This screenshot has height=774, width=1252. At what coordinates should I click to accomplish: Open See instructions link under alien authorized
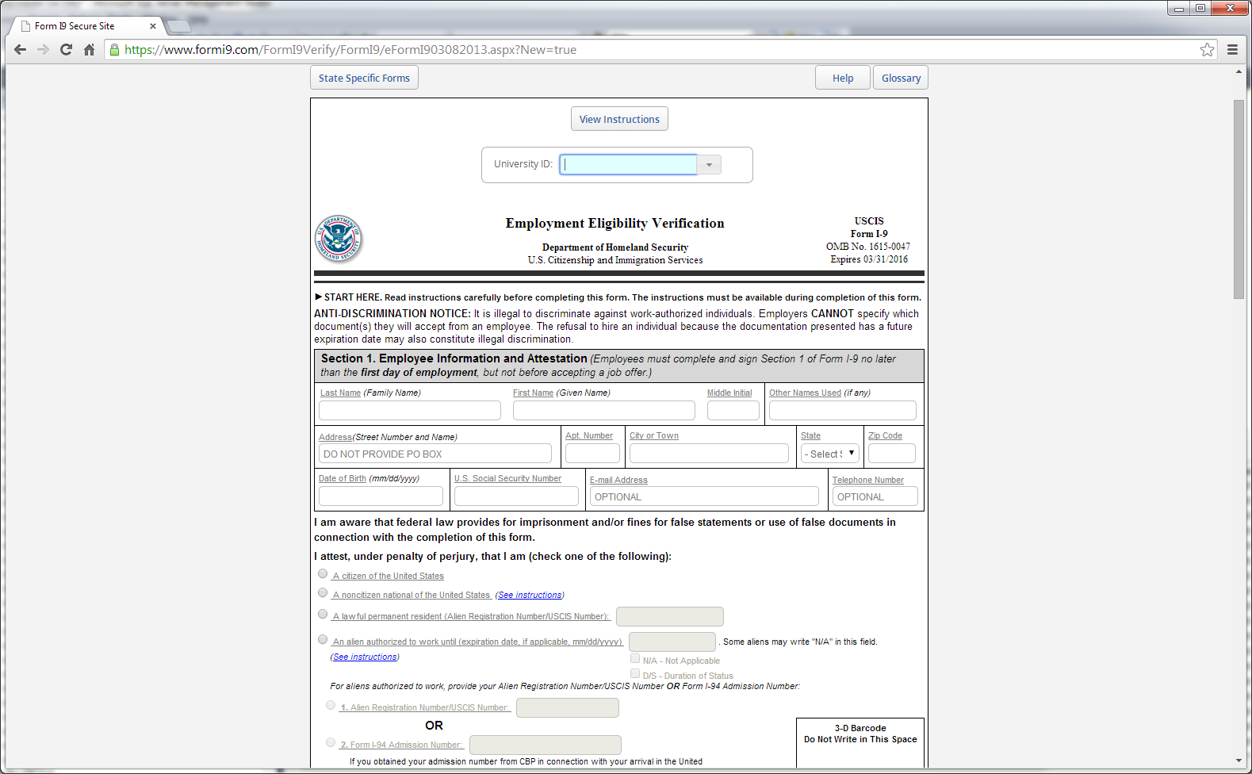(x=365, y=657)
